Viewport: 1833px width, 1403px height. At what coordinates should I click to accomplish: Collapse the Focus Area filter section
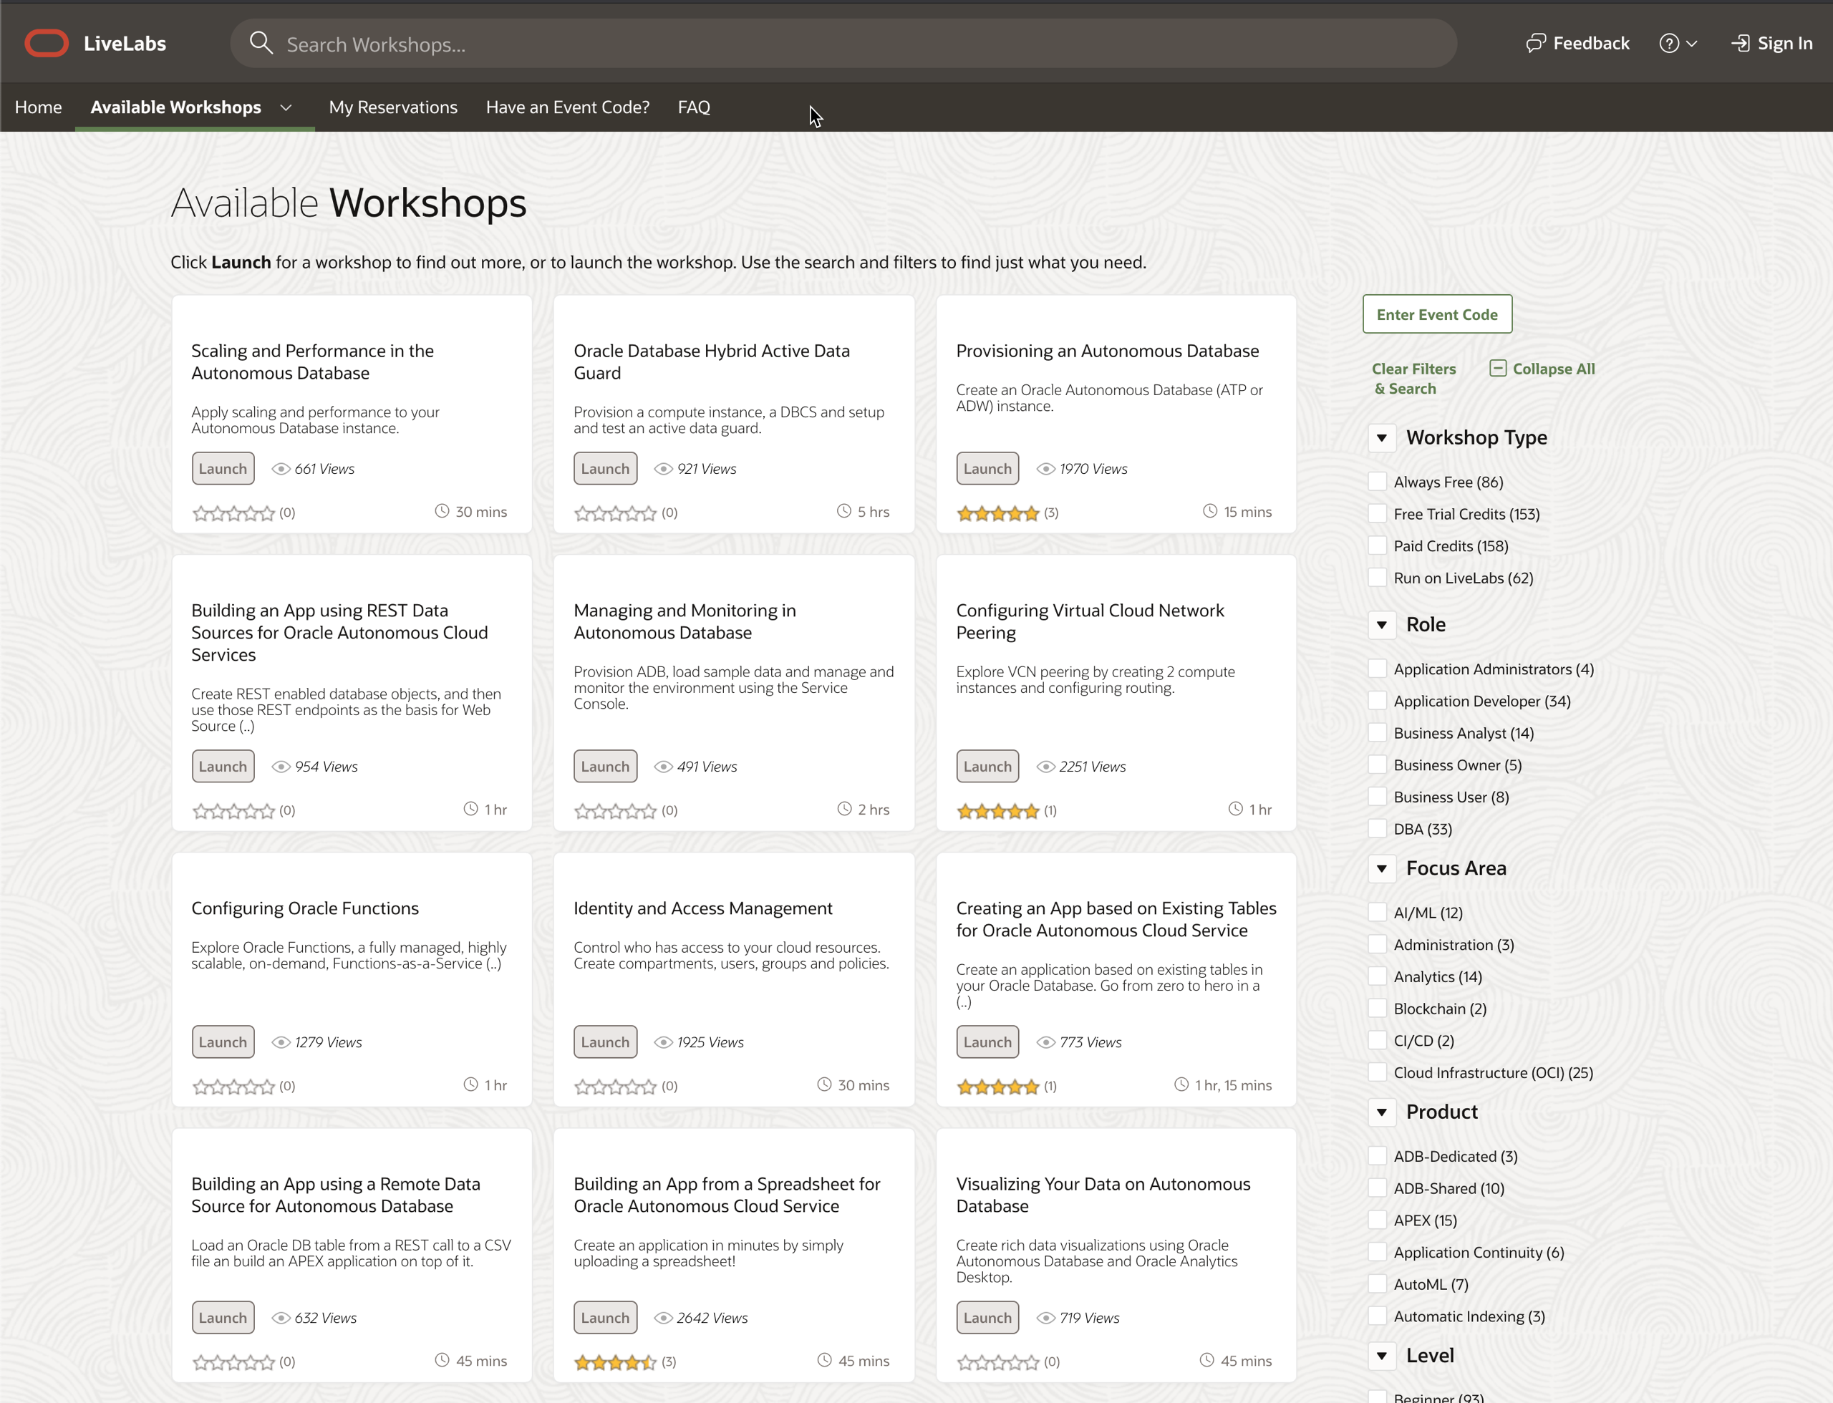pyautogui.click(x=1382, y=868)
